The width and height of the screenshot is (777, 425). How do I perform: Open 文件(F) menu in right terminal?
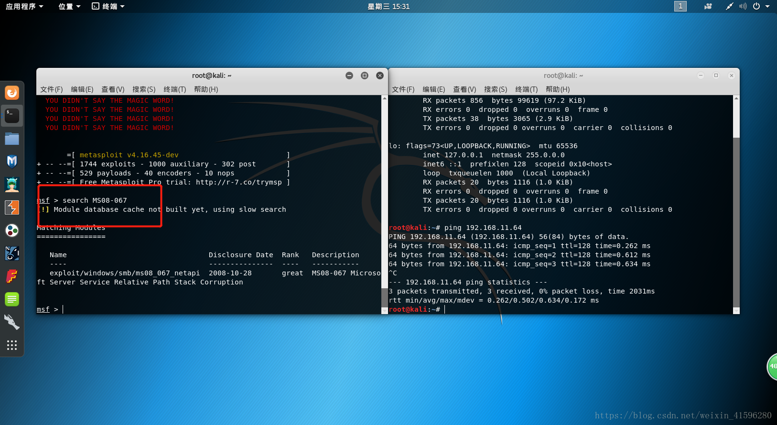tap(403, 89)
